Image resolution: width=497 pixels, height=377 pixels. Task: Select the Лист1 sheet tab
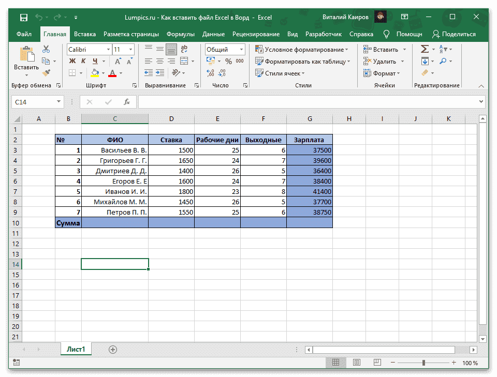tap(76, 349)
